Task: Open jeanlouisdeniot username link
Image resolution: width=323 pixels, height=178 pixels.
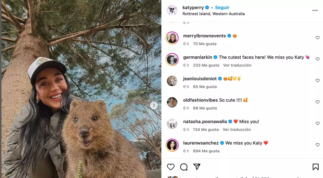Action: [200, 79]
